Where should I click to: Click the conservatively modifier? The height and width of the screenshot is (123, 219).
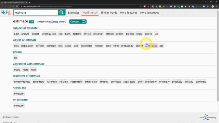click(x=22, y=82)
